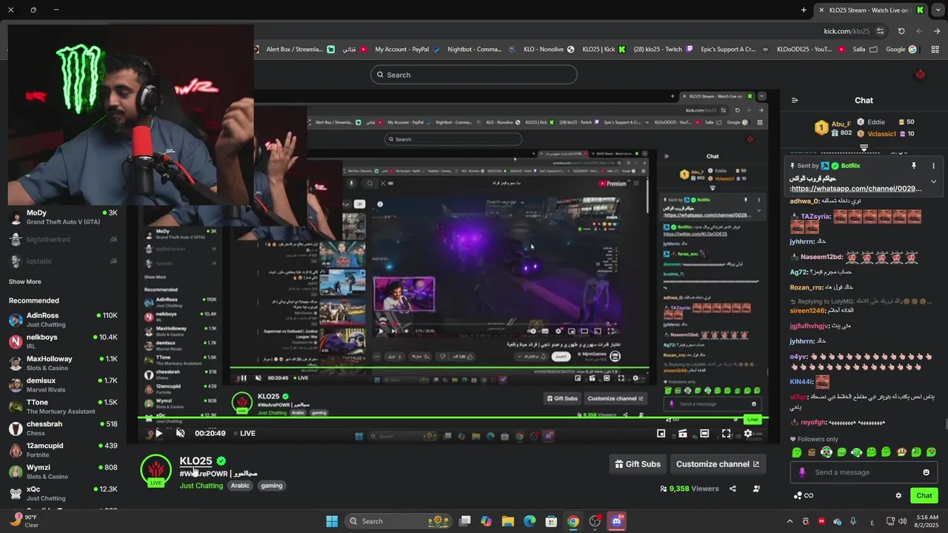Insert the first green quick emote
Image resolution: width=948 pixels, height=533 pixels.
[x=797, y=452]
